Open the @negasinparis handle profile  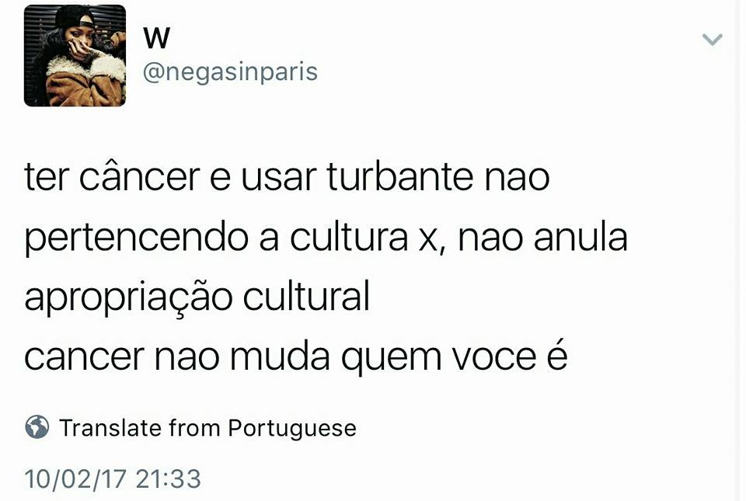pyautogui.click(x=230, y=72)
